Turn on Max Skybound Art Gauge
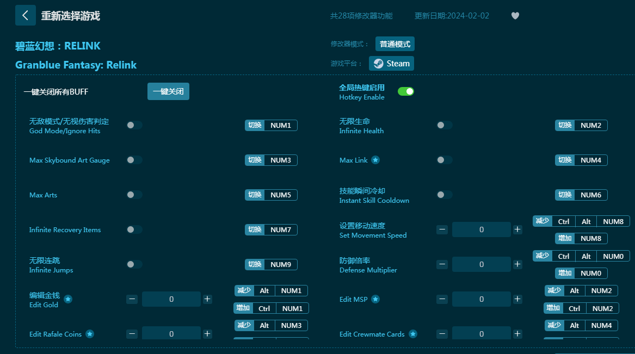This screenshot has width=635, height=354. coord(134,160)
